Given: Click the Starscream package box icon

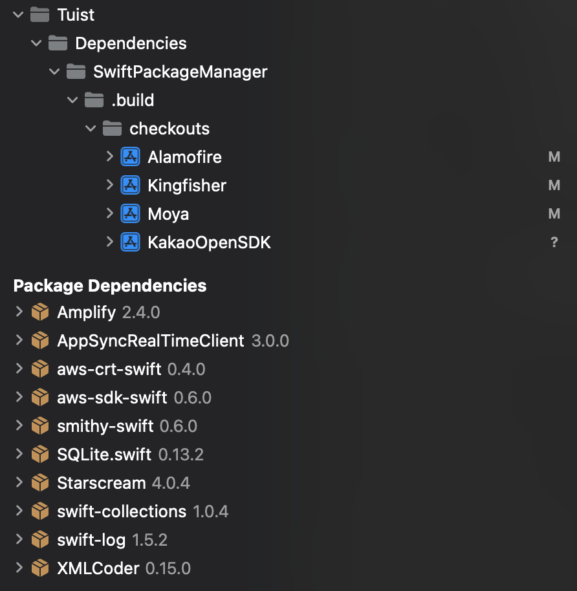Looking at the screenshot, I should click(40, 483).
